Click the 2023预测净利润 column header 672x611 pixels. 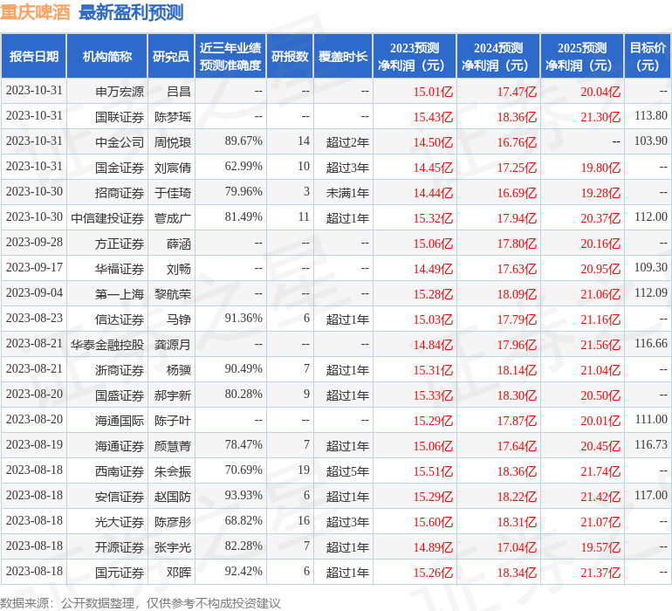pos(415,56)
